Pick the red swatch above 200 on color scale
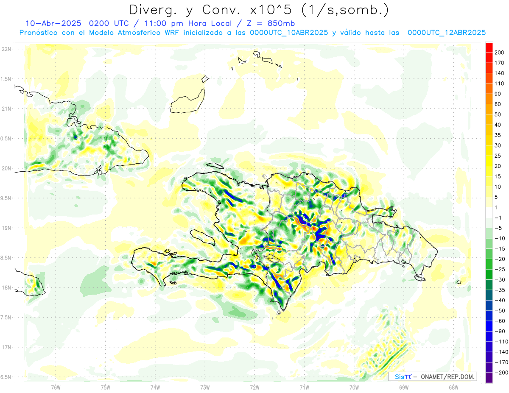The height and width of the screenshot is (393, 509). (489, 47)
